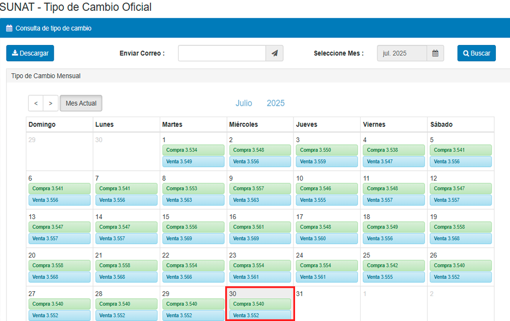Select Venta 3.560 on day 17
Image resolution: width=510 pixels, height=321 pixels.
(327, 238)
